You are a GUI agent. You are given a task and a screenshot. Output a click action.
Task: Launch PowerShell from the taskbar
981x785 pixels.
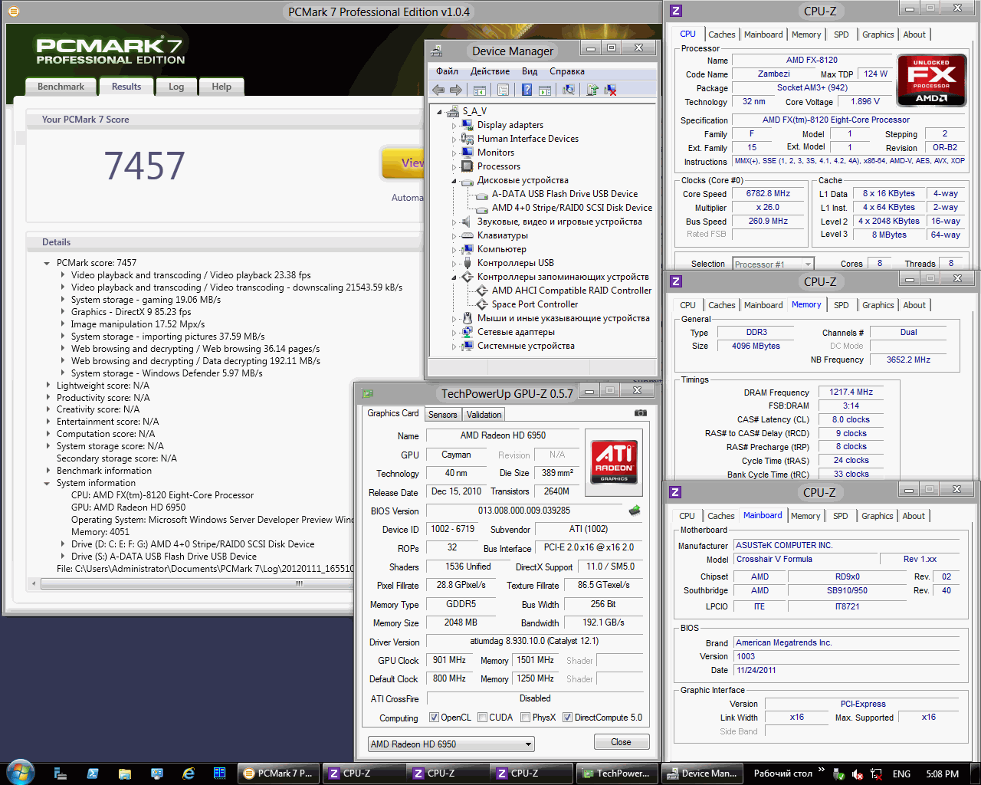pyautogui.click(x=93, y=774)
